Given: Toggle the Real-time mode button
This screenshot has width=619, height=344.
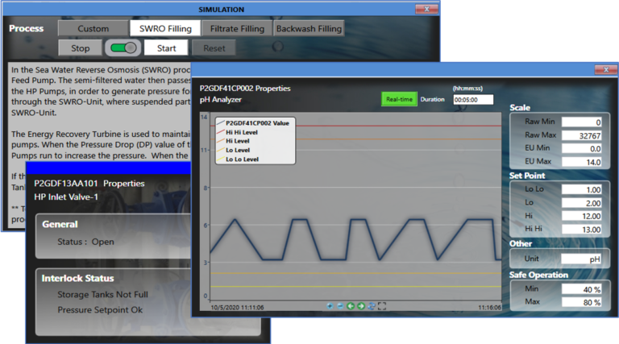Looking at the screenshot, I should click(400, 99).
